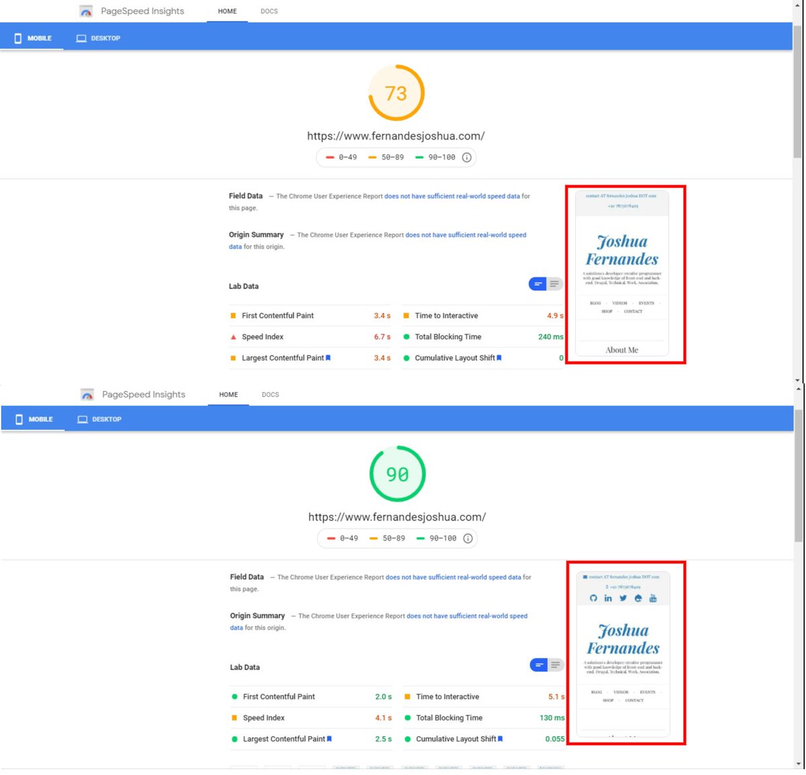Image resolution: width=806 pixels, height=775 pixels.
Task: Click scrollbar thumb beside the 90-score report
Action: (x=798, y=475)
